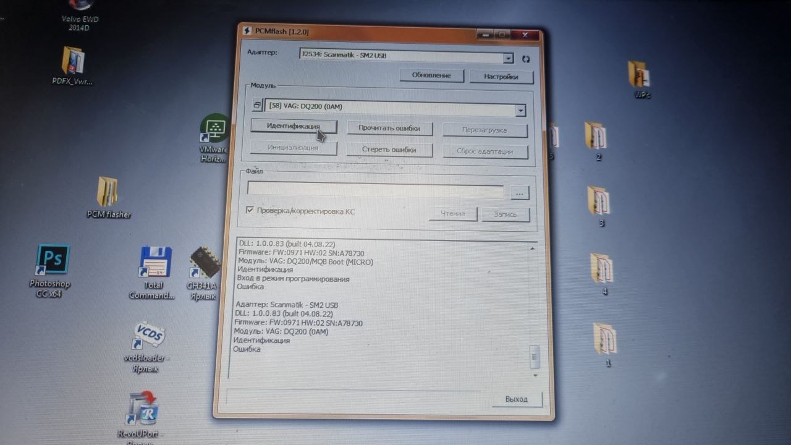Screen dimensions: 791x445
Task: Open the desktop archive folder named 1
Action: (x=606, y=344)
